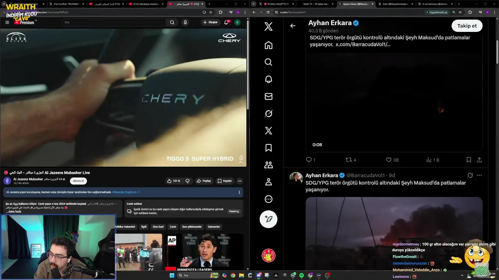This screenshot has height=280, width=499.
Task: Open X More circle icon
Action: pyautogui.click(x=268, y=199)
